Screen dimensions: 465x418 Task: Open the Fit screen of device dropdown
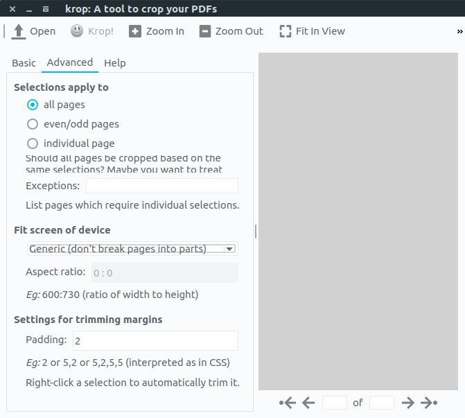pyautogui.click(x=132, y=248)
